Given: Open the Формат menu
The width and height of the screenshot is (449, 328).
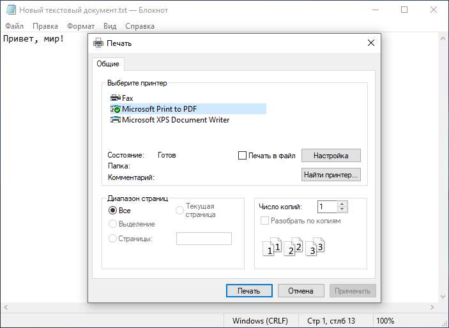Looking at the screenshot, I should pos(80,26).
